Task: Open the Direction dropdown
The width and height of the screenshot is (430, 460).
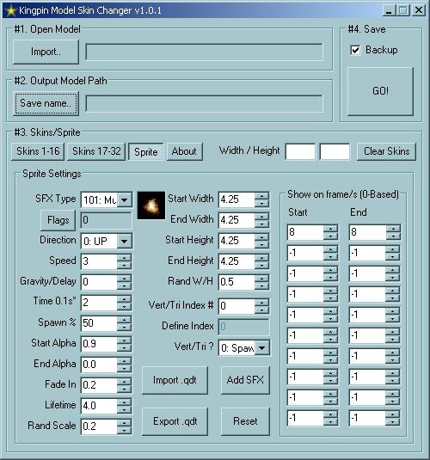Action: [x=125, y=241]
